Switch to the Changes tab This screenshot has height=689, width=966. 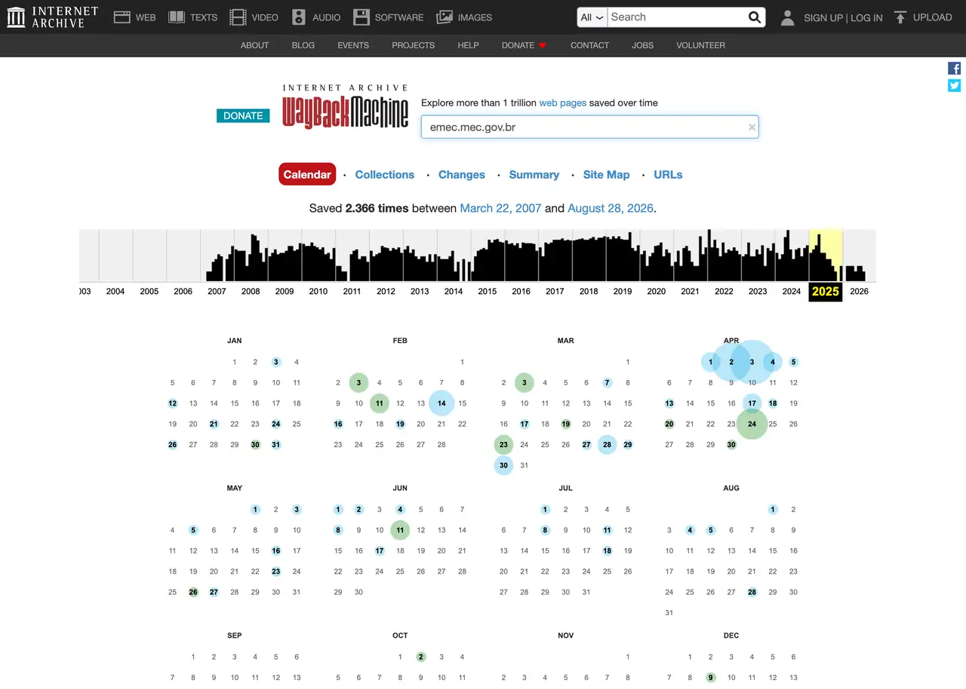pos(462,174)
